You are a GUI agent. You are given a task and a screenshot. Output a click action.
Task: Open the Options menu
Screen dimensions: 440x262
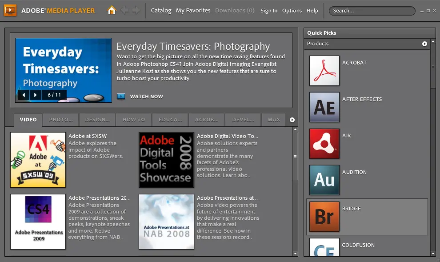(292, 11)
